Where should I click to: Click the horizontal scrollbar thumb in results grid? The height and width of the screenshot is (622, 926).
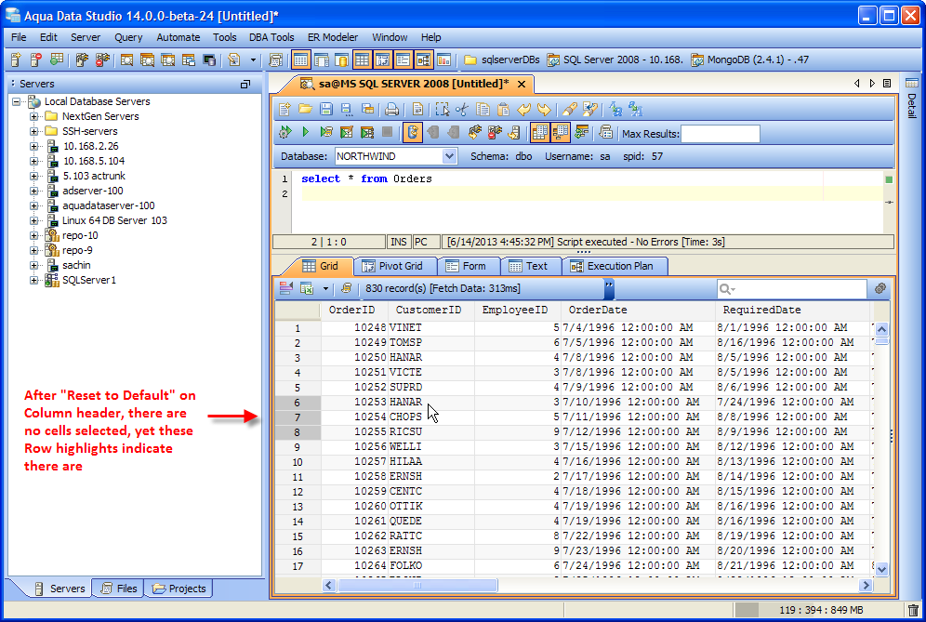pos(417,586)
